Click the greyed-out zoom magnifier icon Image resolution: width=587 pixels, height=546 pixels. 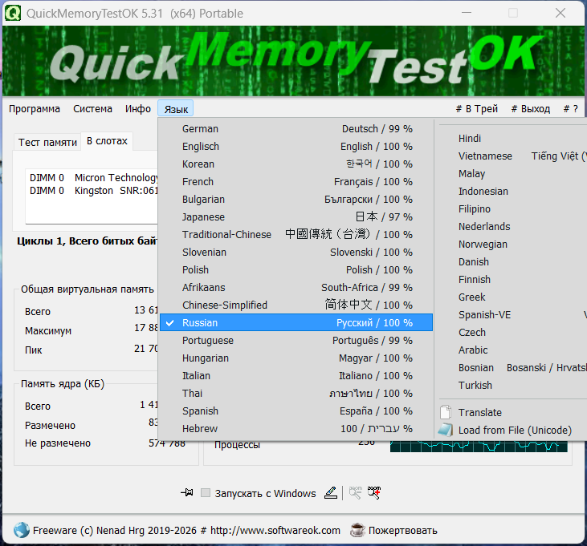tap(355, 493)
